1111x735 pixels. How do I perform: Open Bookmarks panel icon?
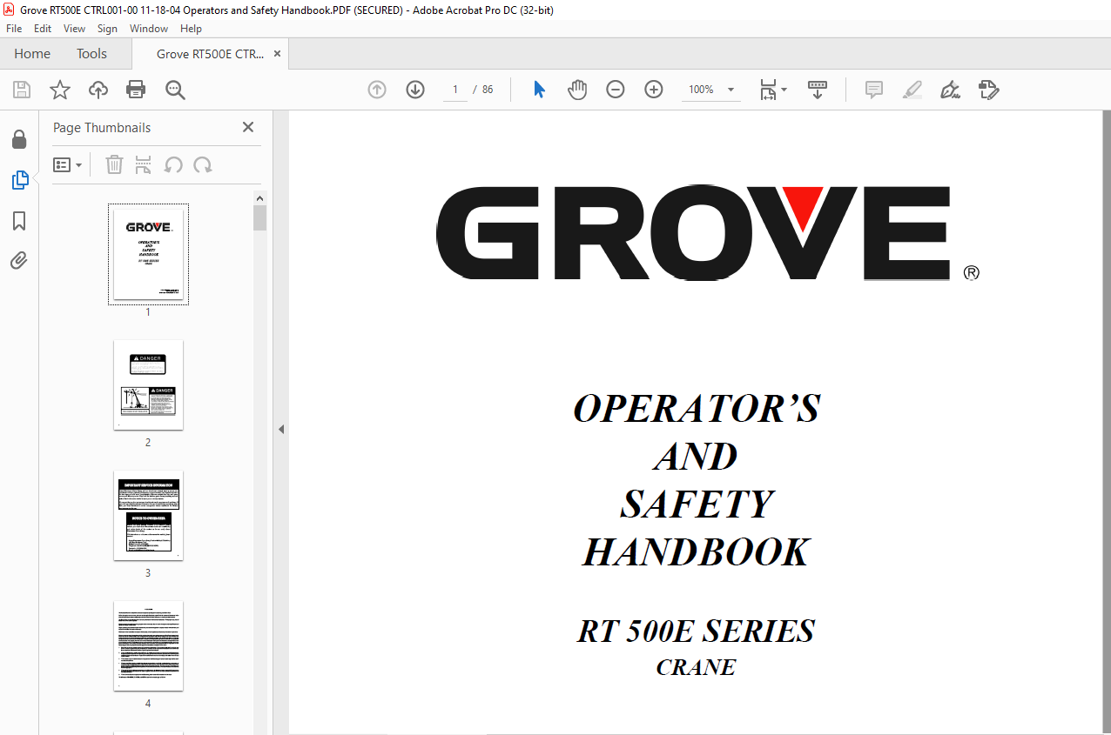click(x=19, y=221)
